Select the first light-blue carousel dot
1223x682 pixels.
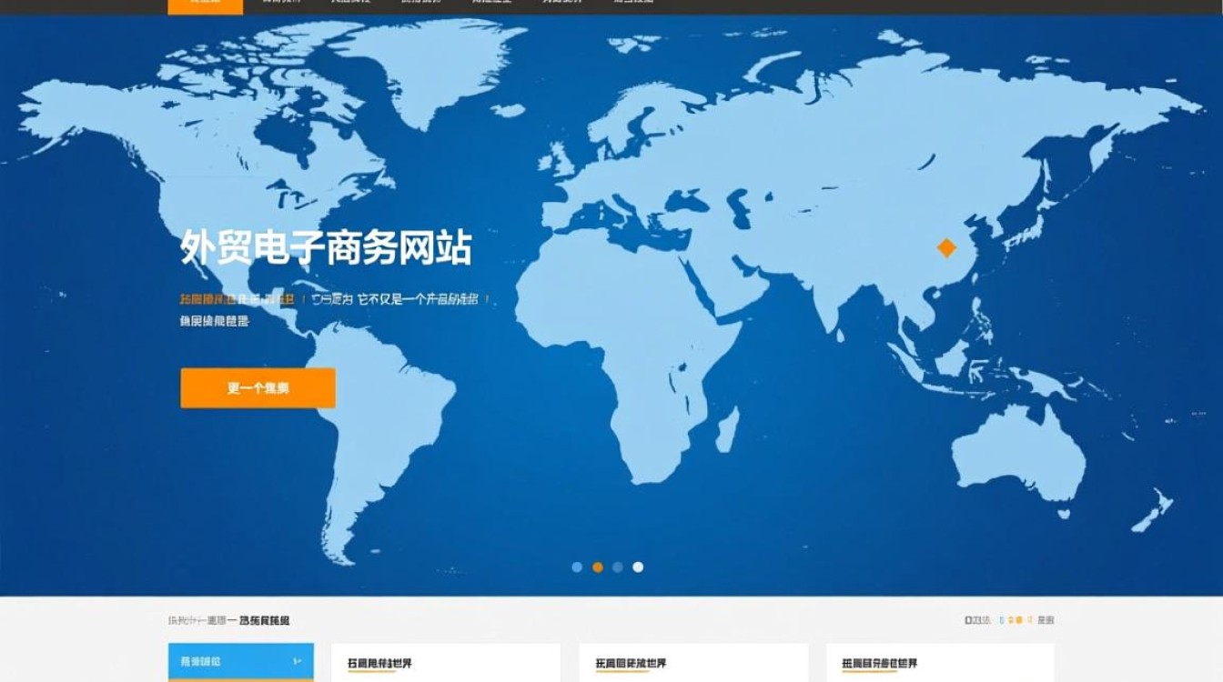click(577, 567)
